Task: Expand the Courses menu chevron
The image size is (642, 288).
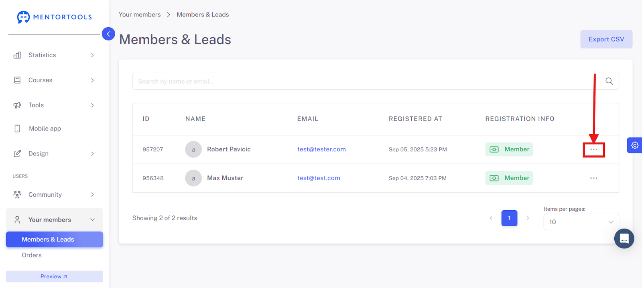Action: 92,80
